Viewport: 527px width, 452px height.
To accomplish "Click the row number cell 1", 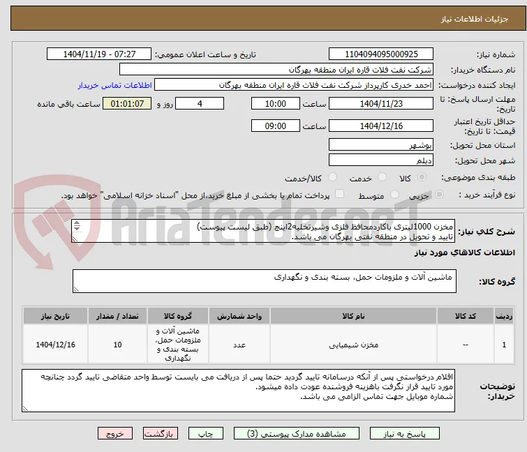I will [x=504, y=345].
